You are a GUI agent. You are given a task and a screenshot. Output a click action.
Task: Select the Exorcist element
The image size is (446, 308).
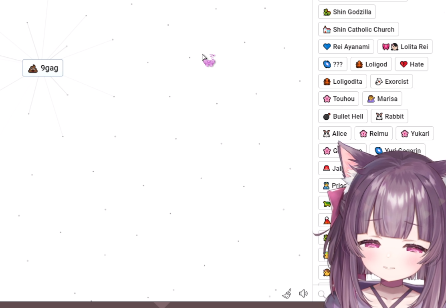[392, 82]
